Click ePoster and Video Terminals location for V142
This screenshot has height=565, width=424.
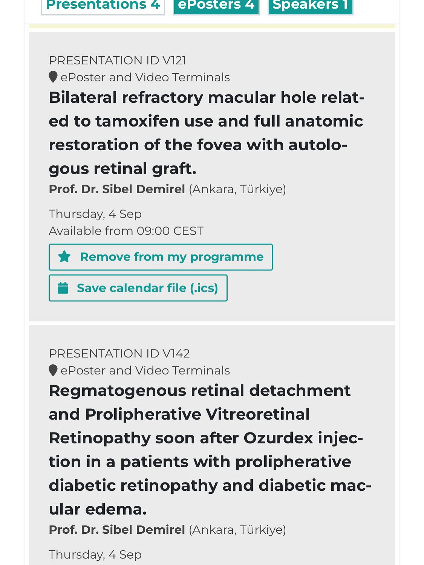click(145, 371)
